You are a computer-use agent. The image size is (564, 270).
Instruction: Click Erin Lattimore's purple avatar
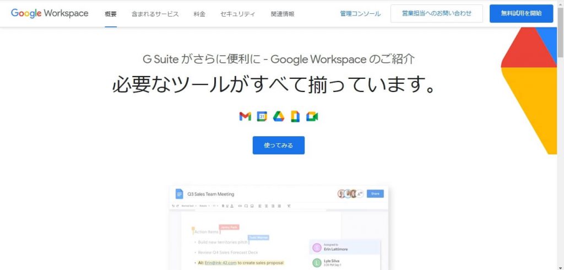[317, 247]
